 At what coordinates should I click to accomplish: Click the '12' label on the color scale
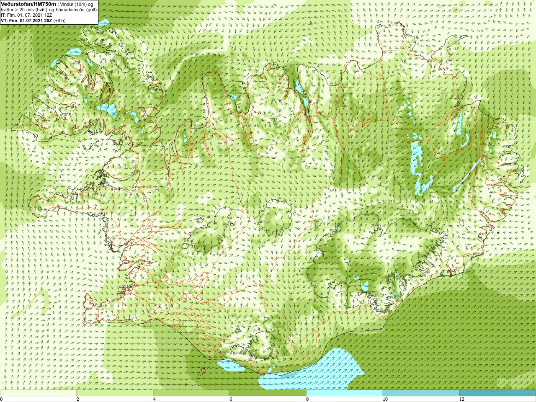tap(461, 399)
